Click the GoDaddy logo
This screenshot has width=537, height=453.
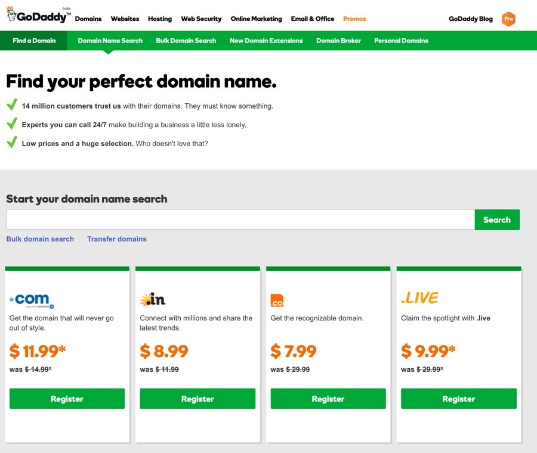coord(37,17)
